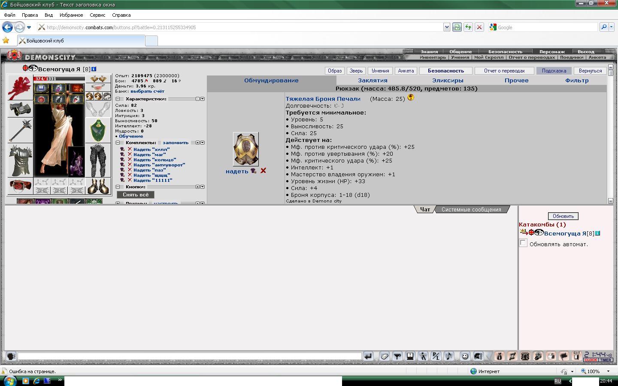618x386 pixels.
Task: Click the выбрать счёт bank link
Action: [147, 91]
